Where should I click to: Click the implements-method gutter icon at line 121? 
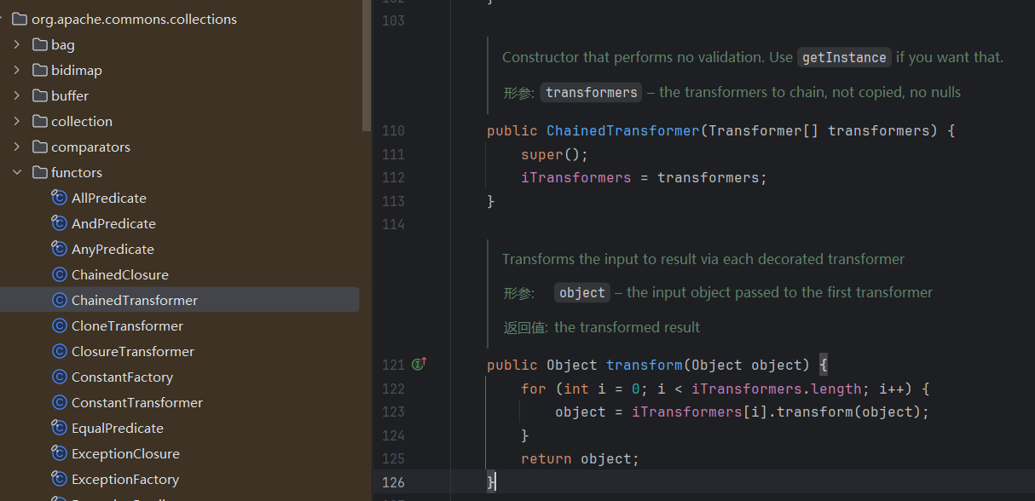pyautogui.click(x=419, y=365)
